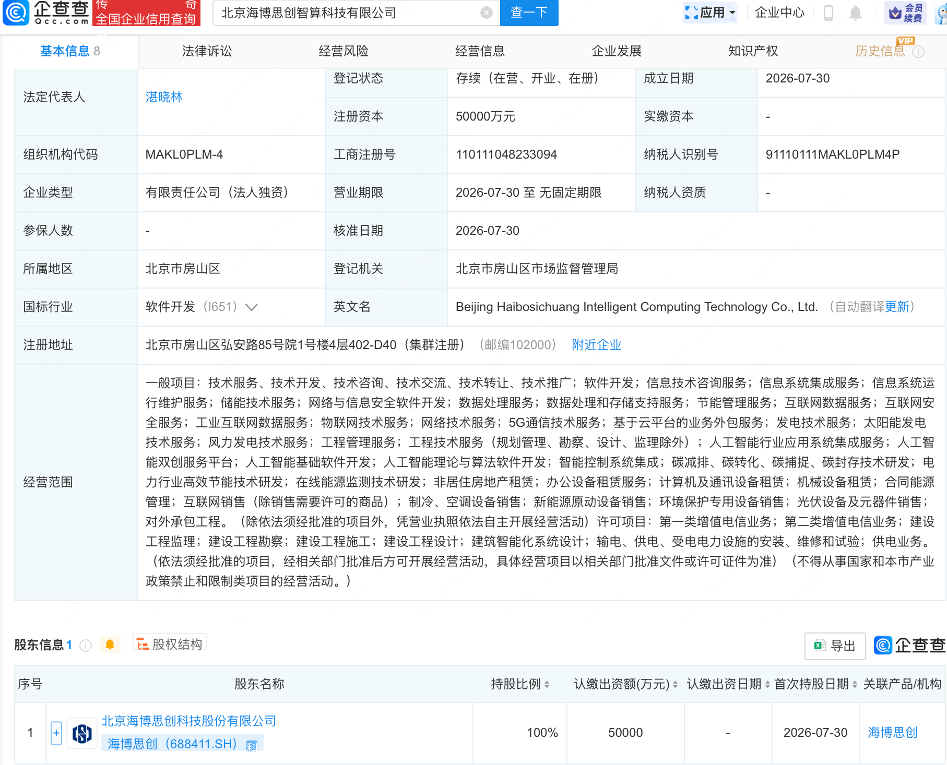
Task: Select registered address 北京市房山区弘安路85号院 text
Action: [305, 345]
